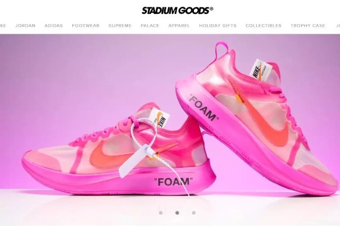Select the Apparel menu item
The width and height of the screenshot is (340, 226).
pos(179,26)
